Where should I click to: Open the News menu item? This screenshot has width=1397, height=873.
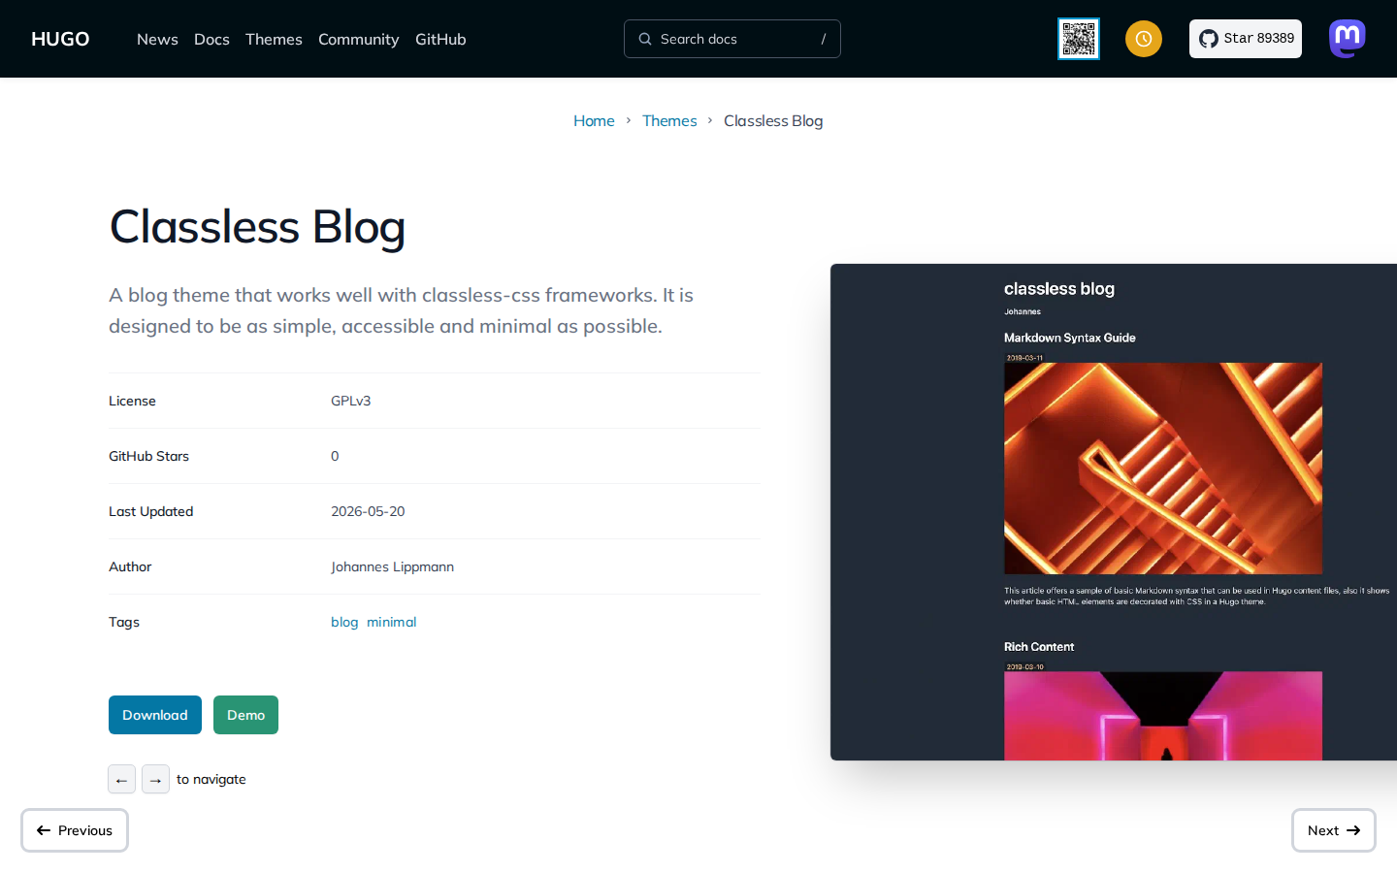[x=157, y=39]
